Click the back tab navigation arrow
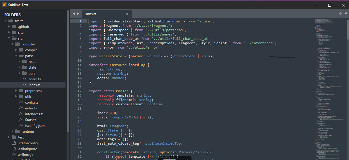Viewport: 349px width, 160px height. click(x=74, y=14)
